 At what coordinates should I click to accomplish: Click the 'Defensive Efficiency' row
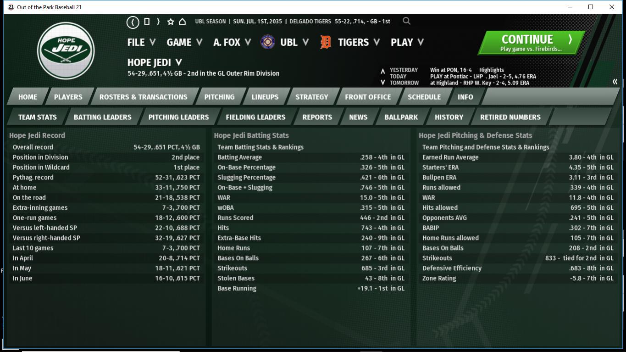click(518, 268)
